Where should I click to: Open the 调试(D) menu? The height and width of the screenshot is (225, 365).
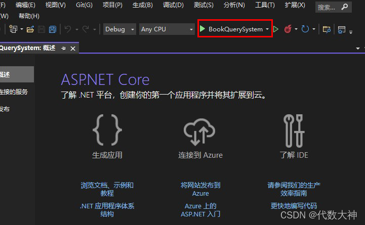(x=173, y=5)
